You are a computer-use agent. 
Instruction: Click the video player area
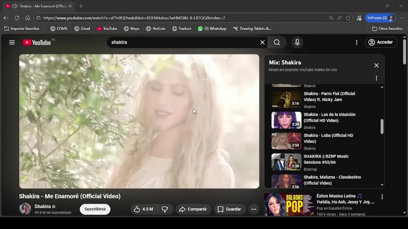[x=139, y=121]
